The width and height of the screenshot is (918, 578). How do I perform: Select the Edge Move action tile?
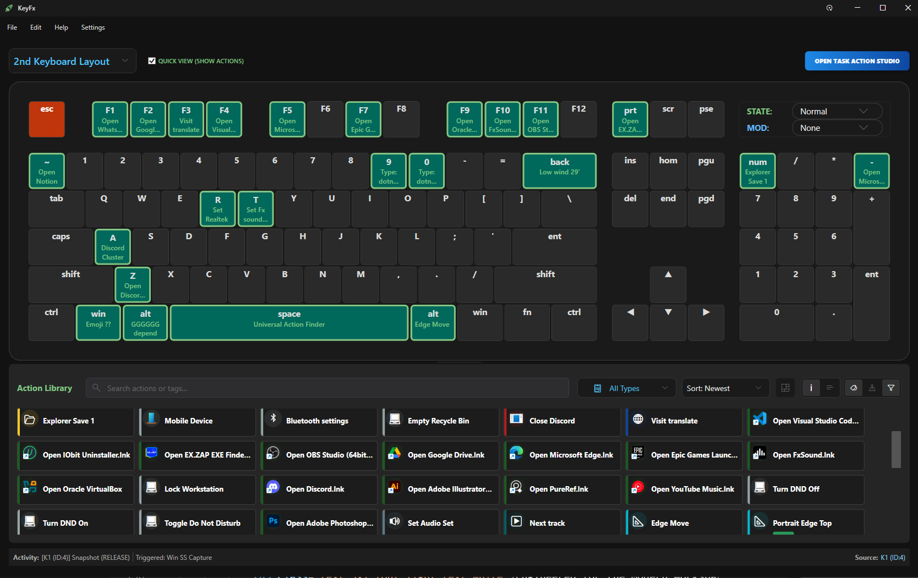(x=683, y=522)
